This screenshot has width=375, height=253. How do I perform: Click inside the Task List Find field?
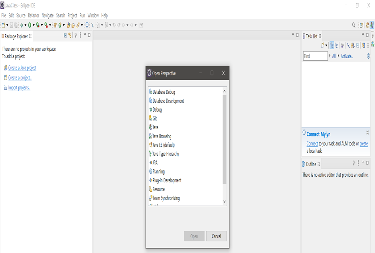point(315,56)
